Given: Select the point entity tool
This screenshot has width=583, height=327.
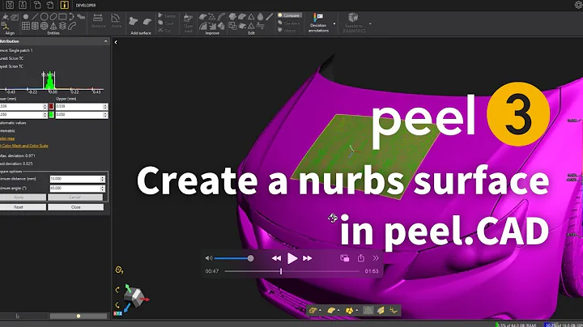Looking at the screenshot, I should tap(26, 17).
